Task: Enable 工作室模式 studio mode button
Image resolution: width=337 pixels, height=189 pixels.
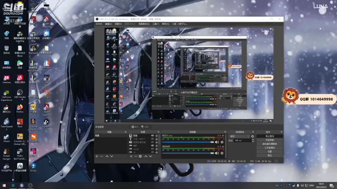Action: (270, 148)
